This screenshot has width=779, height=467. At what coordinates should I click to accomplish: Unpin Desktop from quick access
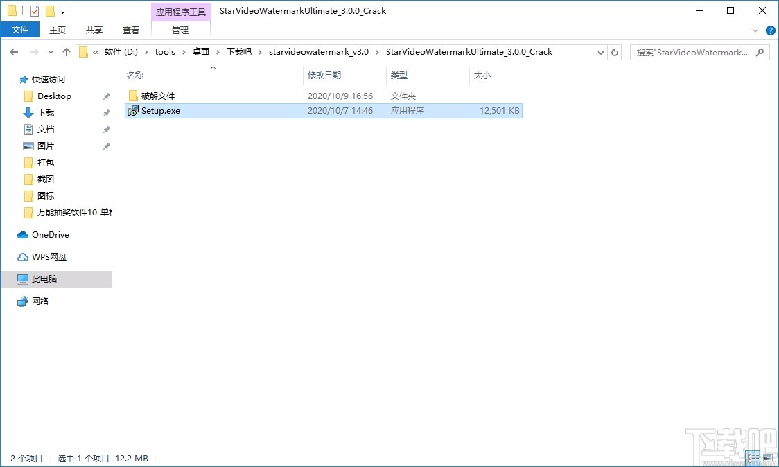pos(107,96)
